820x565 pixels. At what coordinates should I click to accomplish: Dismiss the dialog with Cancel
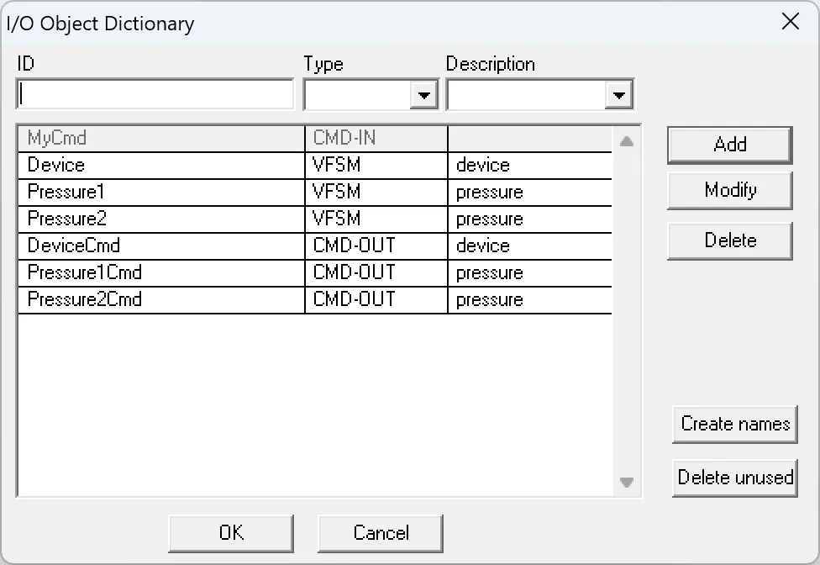380,533
